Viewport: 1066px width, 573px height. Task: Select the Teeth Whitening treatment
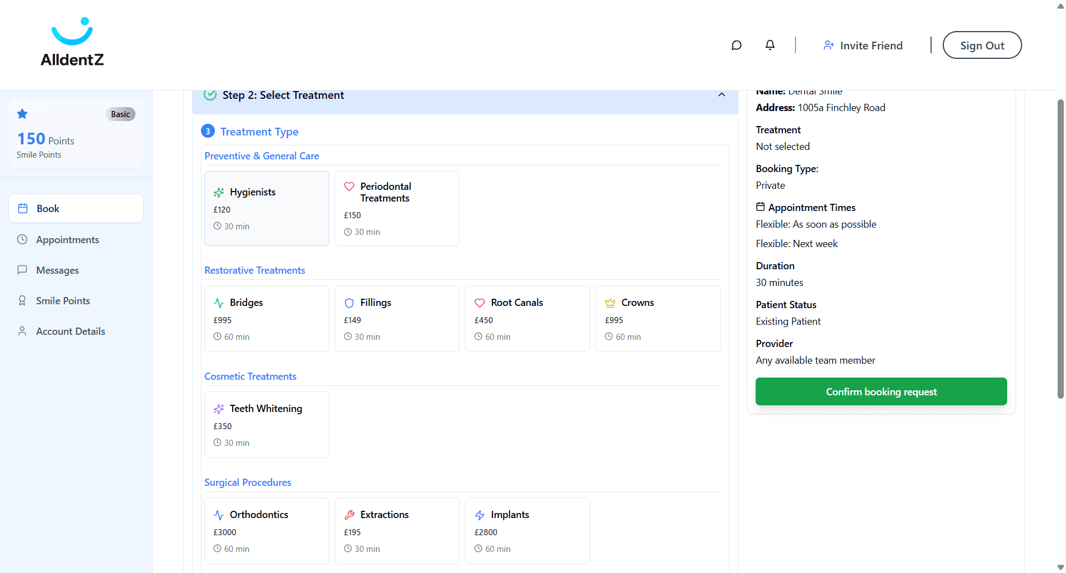266,425
